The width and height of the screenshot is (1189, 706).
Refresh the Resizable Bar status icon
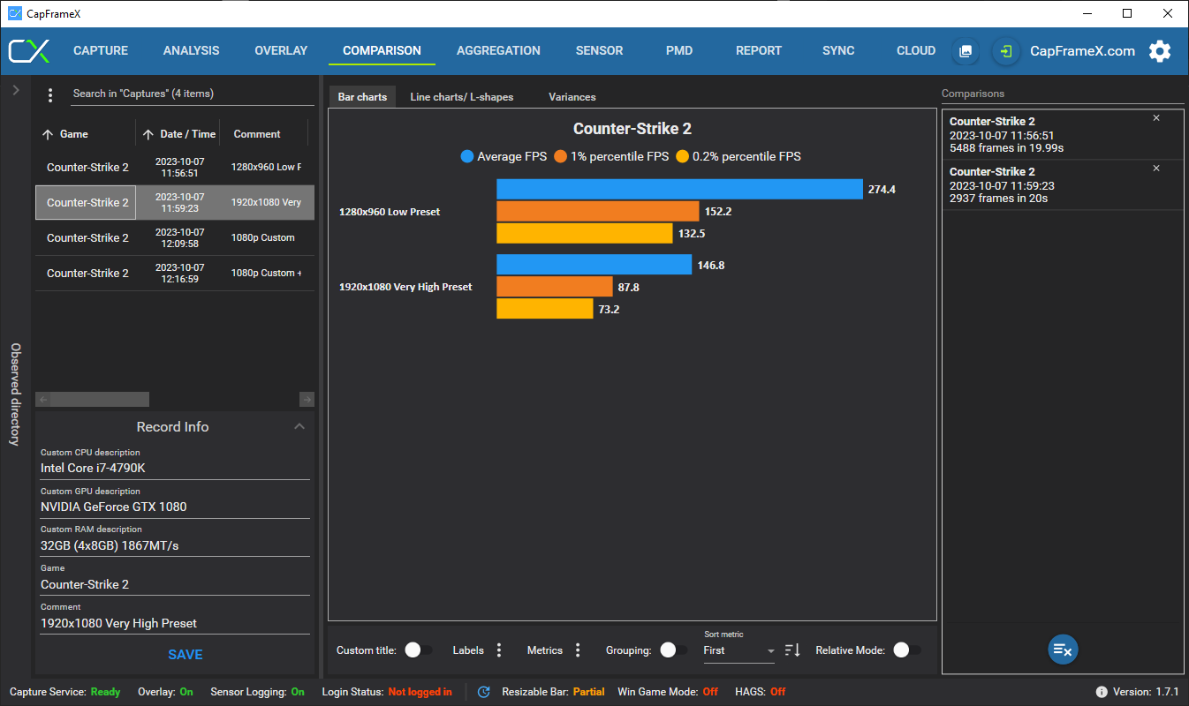[483, 692]
